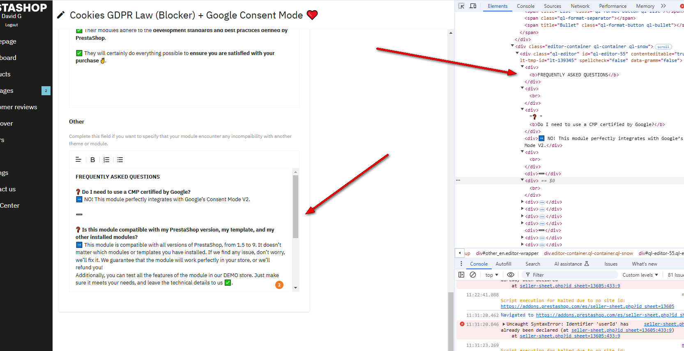Screen dimensions: 684x351
Task: Toggle the DevTools device toolbar
Action: pyautogui.click(x=473, y=6)
